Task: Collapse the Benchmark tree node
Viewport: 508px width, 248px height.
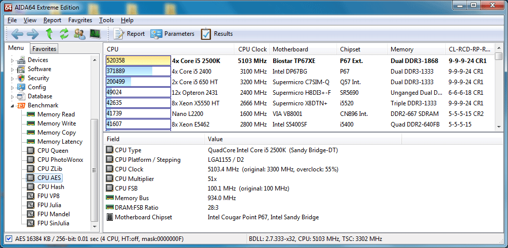Action: (x=12, y=105)
